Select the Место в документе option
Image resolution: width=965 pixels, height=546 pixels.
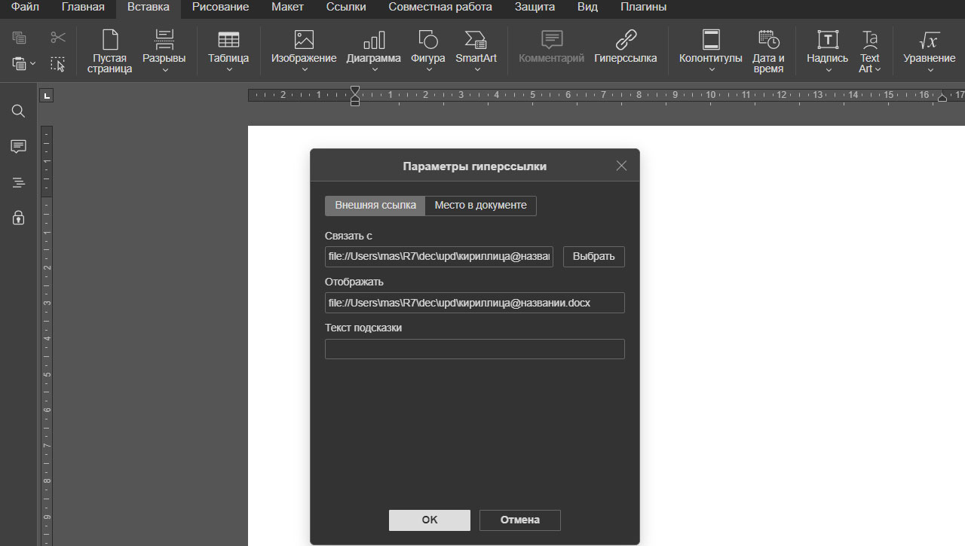[x=480, y=206]
